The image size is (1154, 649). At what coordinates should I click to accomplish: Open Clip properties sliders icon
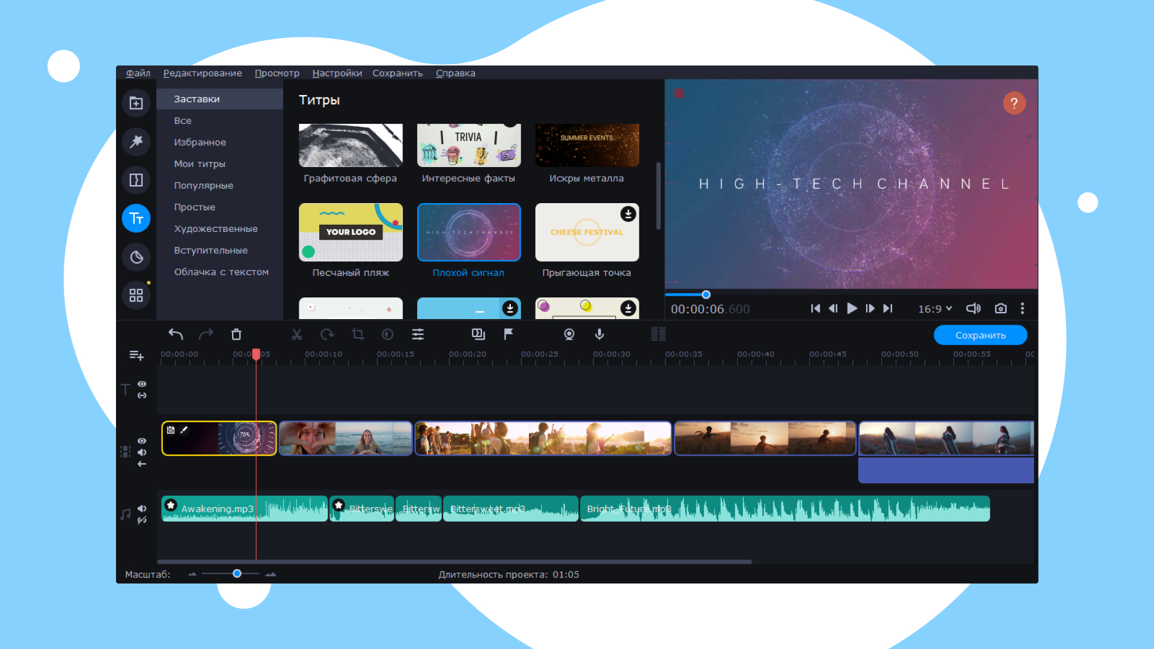click(x=418, y=334)
